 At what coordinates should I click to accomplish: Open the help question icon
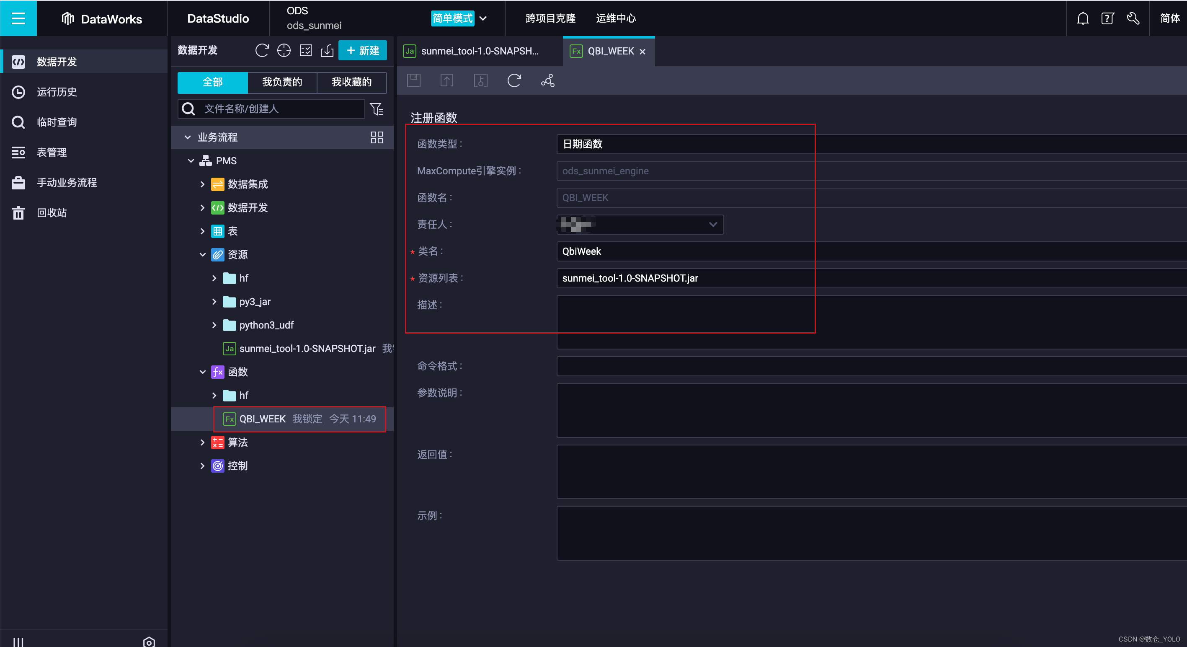(1107, 18)
